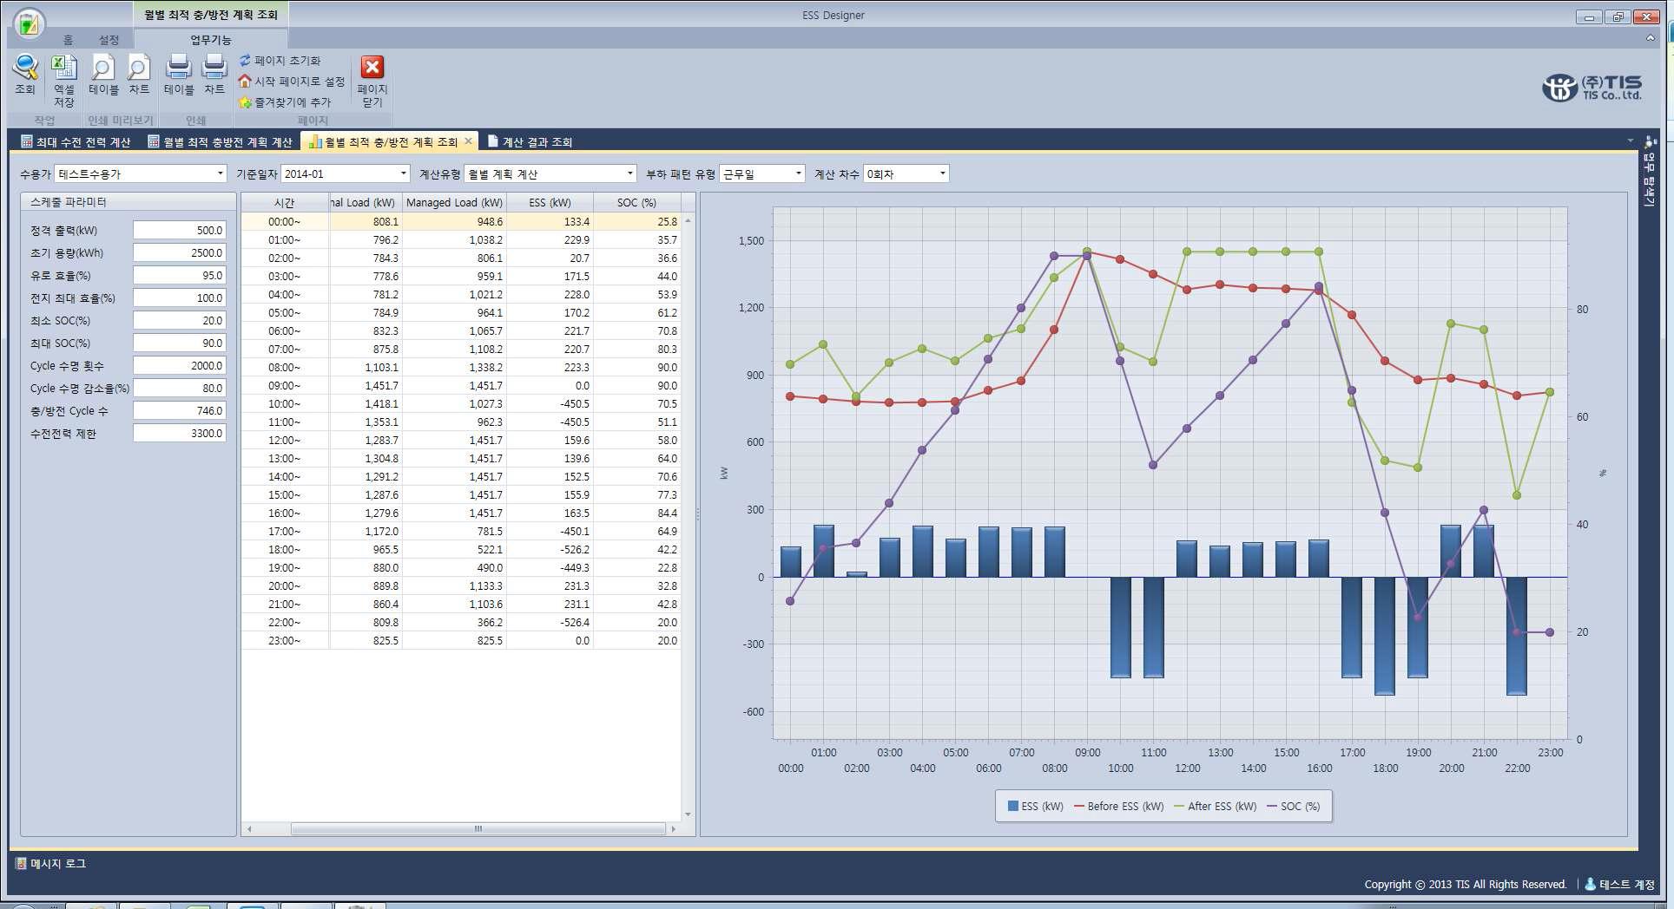
Task: Open the 최대 수전 전력 계산 tab
Action: 76,141
